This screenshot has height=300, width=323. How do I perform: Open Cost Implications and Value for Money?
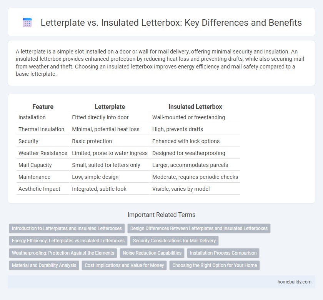pyautogui.click(x=124, y=265)
